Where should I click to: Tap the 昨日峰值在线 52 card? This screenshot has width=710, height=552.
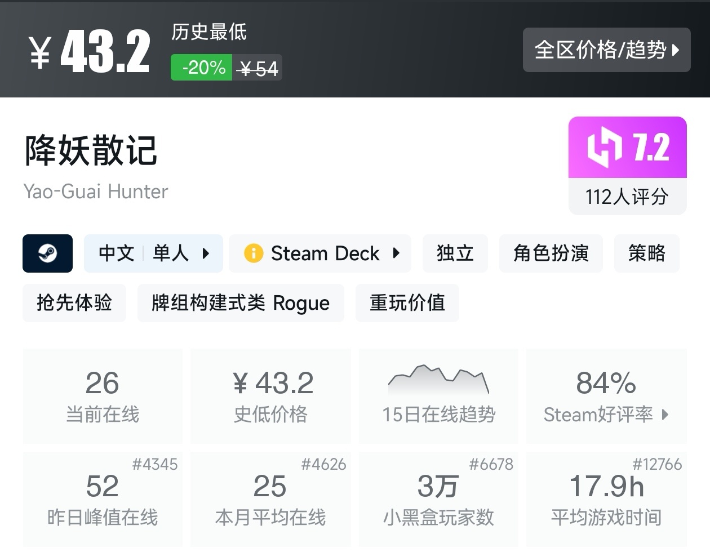[103, 499]
